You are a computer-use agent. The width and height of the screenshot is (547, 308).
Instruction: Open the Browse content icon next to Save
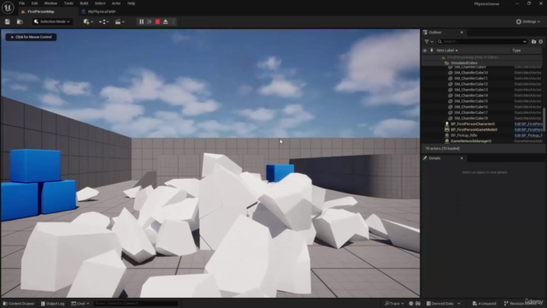(x=20, y=21)
